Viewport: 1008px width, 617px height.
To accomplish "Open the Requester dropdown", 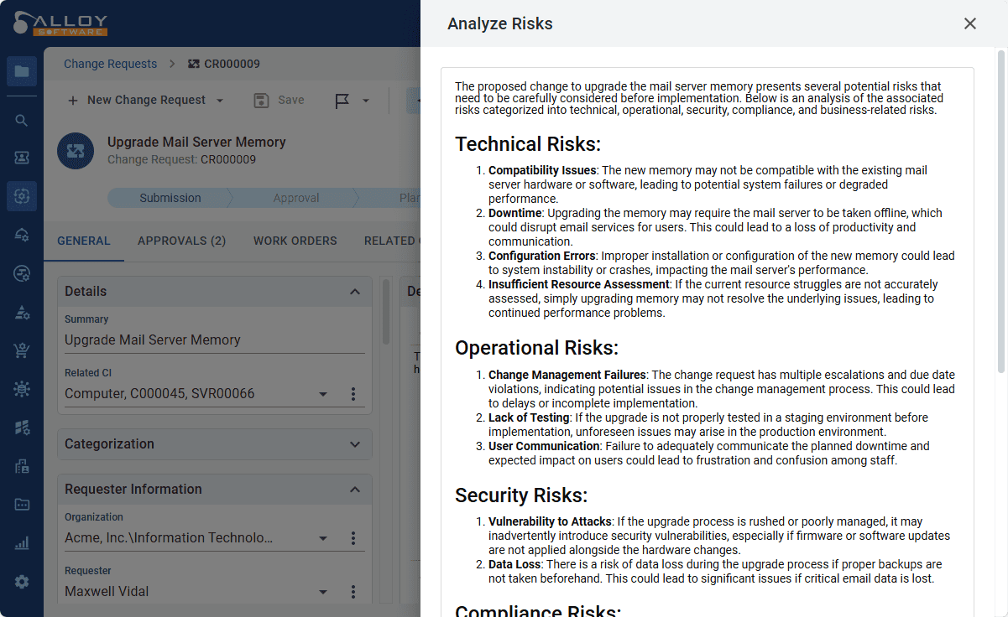I will pos(323,592).
